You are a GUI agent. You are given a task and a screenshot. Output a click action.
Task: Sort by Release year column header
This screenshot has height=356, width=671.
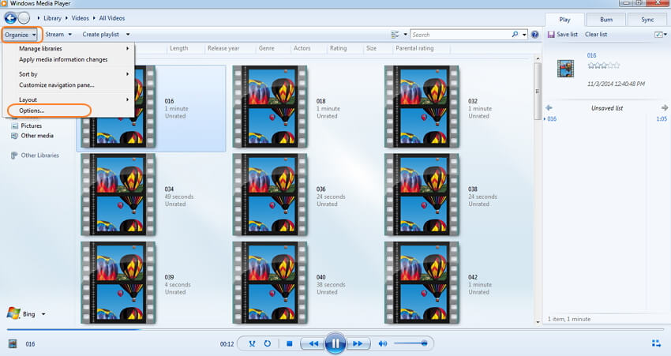pyautogui.click(x=223, y=48)
